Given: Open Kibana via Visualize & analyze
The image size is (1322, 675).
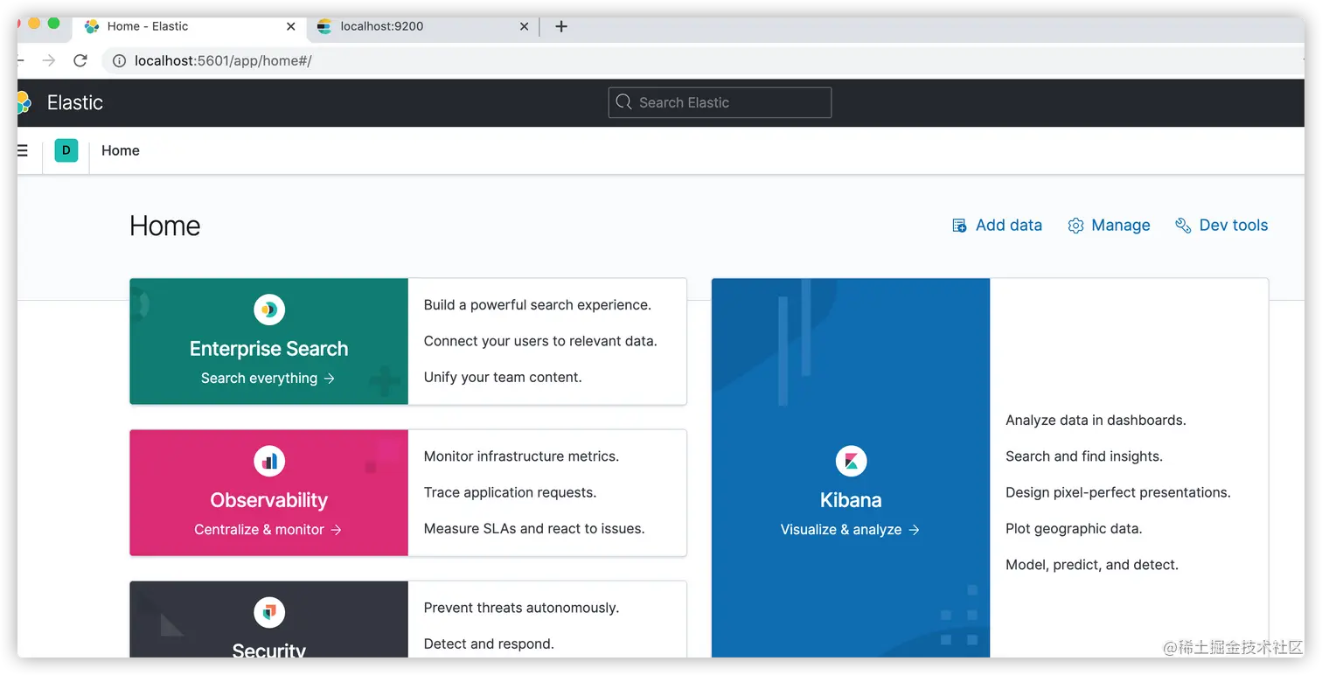Looking at the screenshot, I should pyautogui.click(x=850, y=530).
